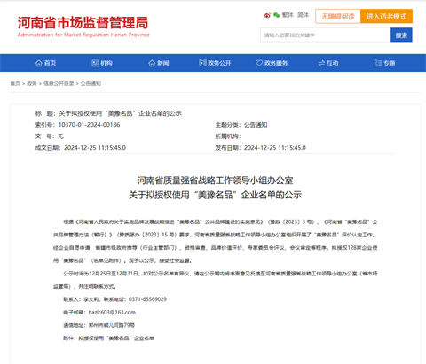Viewport: 426px width, 364px height.
Task: Open 公告通知 breadcrumb link
Action: coord(91,84)
